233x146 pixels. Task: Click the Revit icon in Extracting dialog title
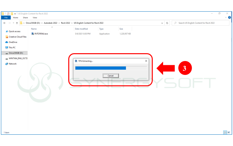pos(76,61)
